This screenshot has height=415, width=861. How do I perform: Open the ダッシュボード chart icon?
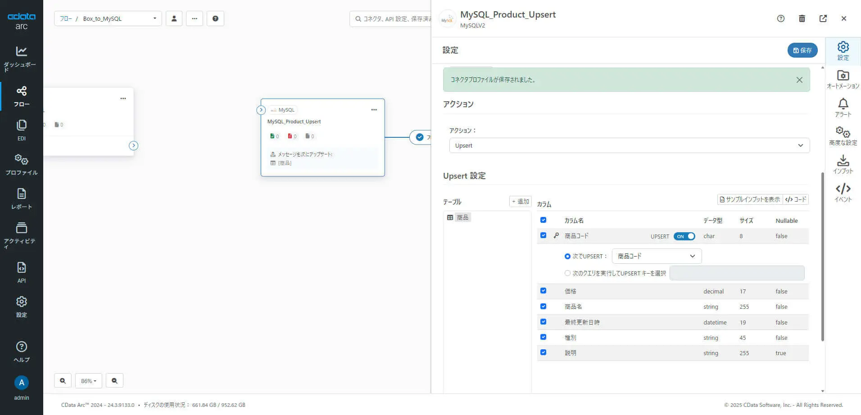click(21, 51)
